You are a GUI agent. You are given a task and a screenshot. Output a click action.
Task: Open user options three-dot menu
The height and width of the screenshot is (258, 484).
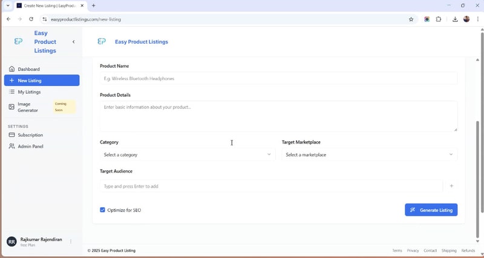tap(71, 242)
